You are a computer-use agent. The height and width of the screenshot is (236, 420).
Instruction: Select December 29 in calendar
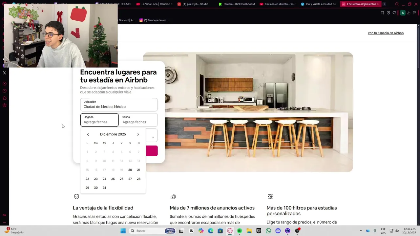pyautogui.click(x=87, y=188)
